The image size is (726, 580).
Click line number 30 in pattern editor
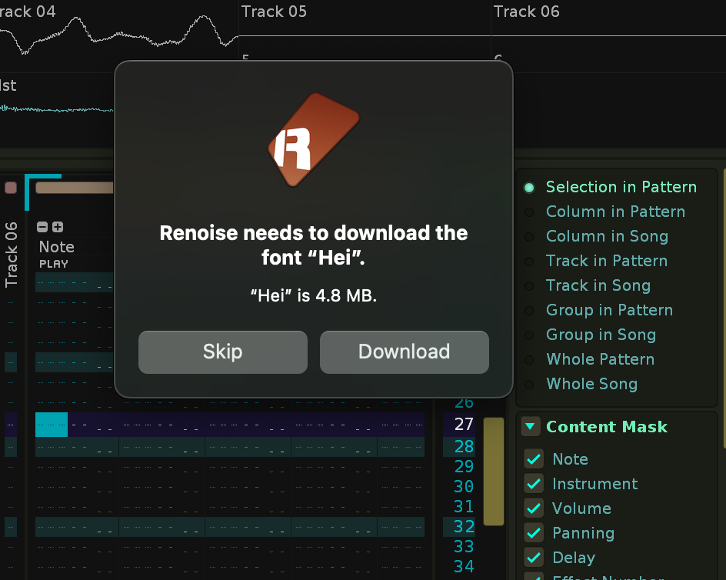click(464, 486)
